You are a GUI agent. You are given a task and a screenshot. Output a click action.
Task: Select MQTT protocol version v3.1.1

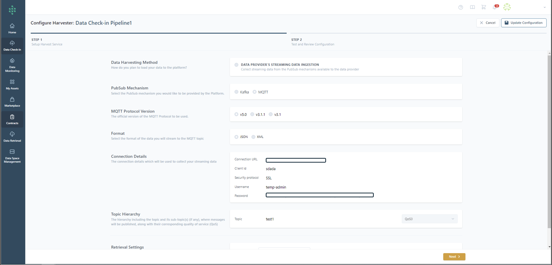pyautogui.click(x=253, y=115)
